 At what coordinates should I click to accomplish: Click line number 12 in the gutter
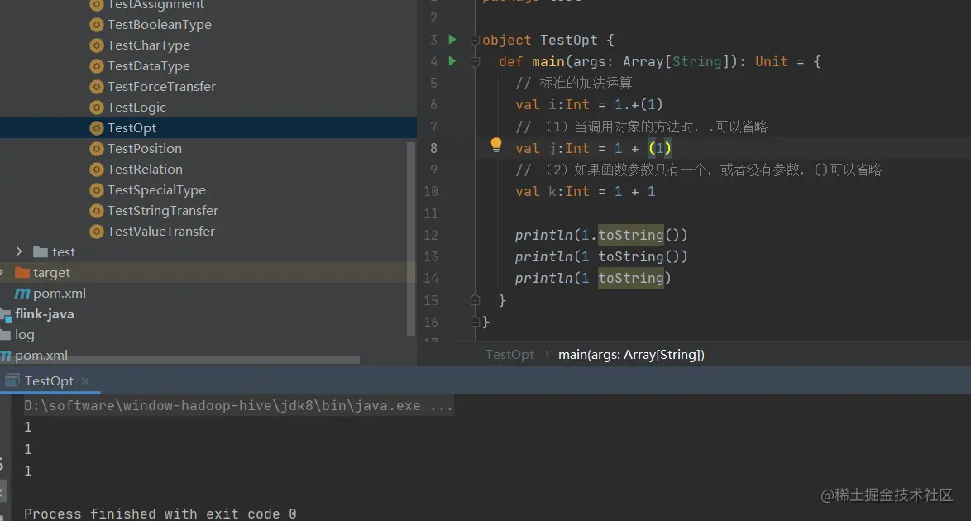pos(431,235)
